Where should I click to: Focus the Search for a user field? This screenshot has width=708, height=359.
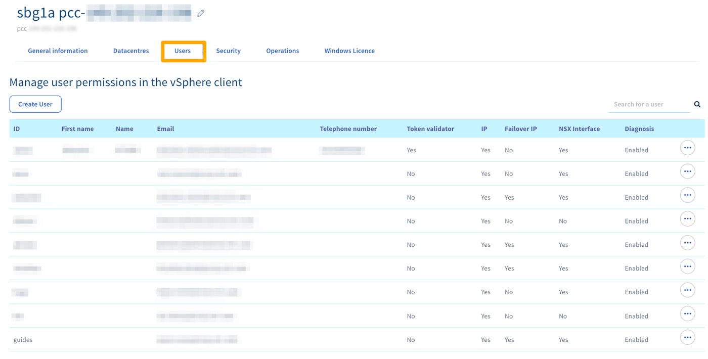(648, 104)
